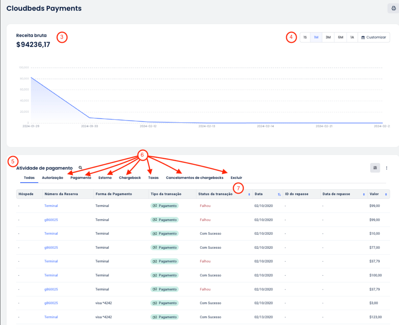Switch to the Chargeback tab
Image resolution: width=399 pixels, height=325 pixels.
tap(130, 178)
